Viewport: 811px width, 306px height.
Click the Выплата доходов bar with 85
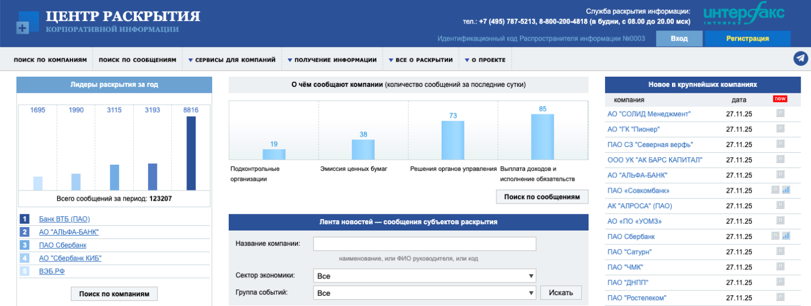coord(542,137)
